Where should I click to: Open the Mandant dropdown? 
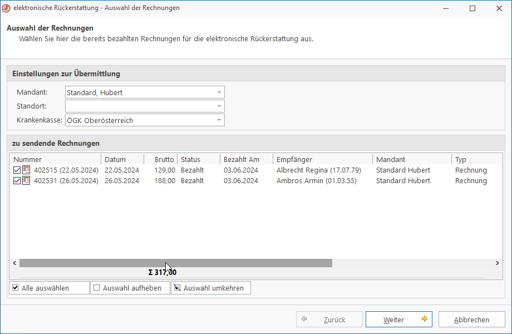click(219, 92)
